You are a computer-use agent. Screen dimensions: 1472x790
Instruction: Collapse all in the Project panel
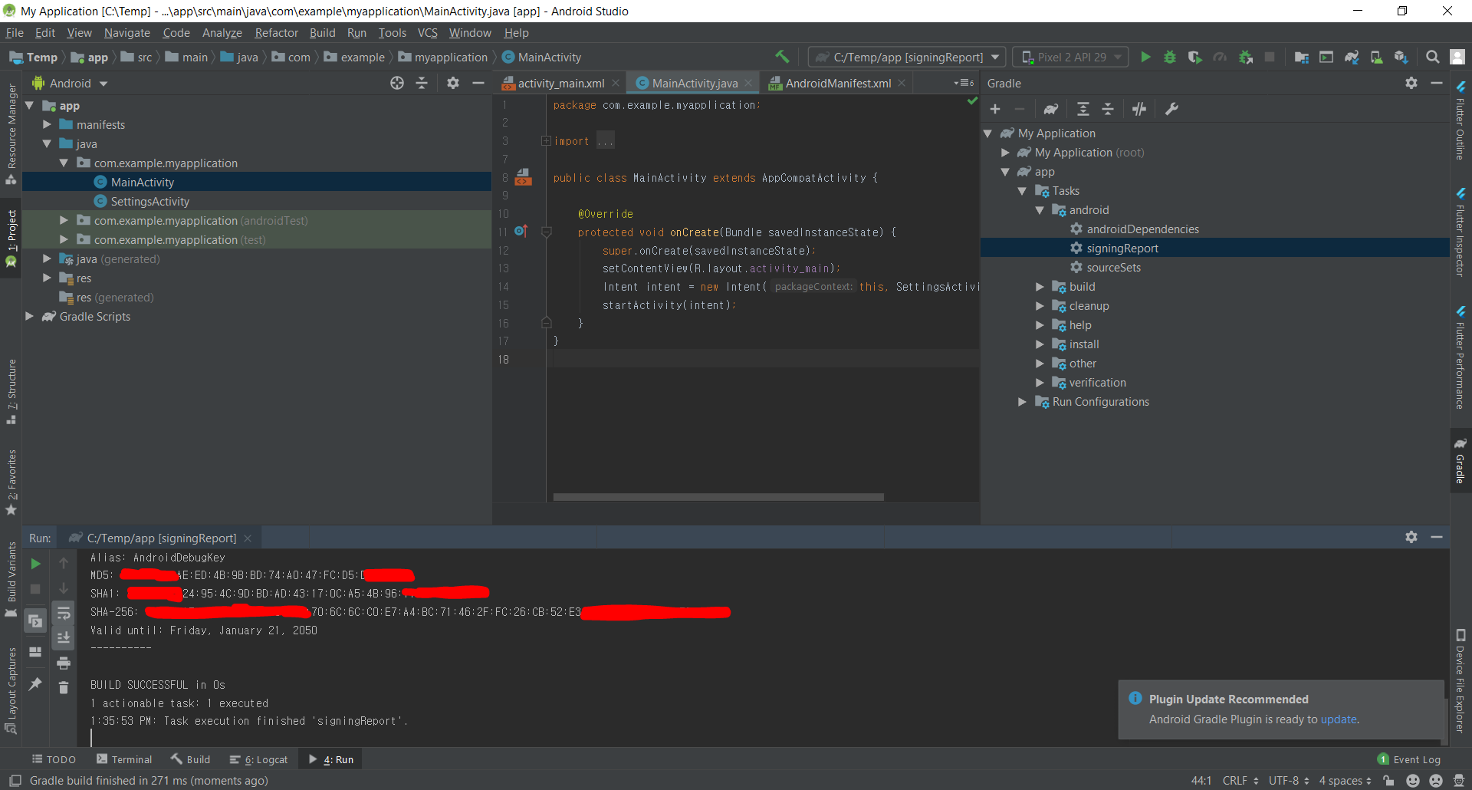422,83
